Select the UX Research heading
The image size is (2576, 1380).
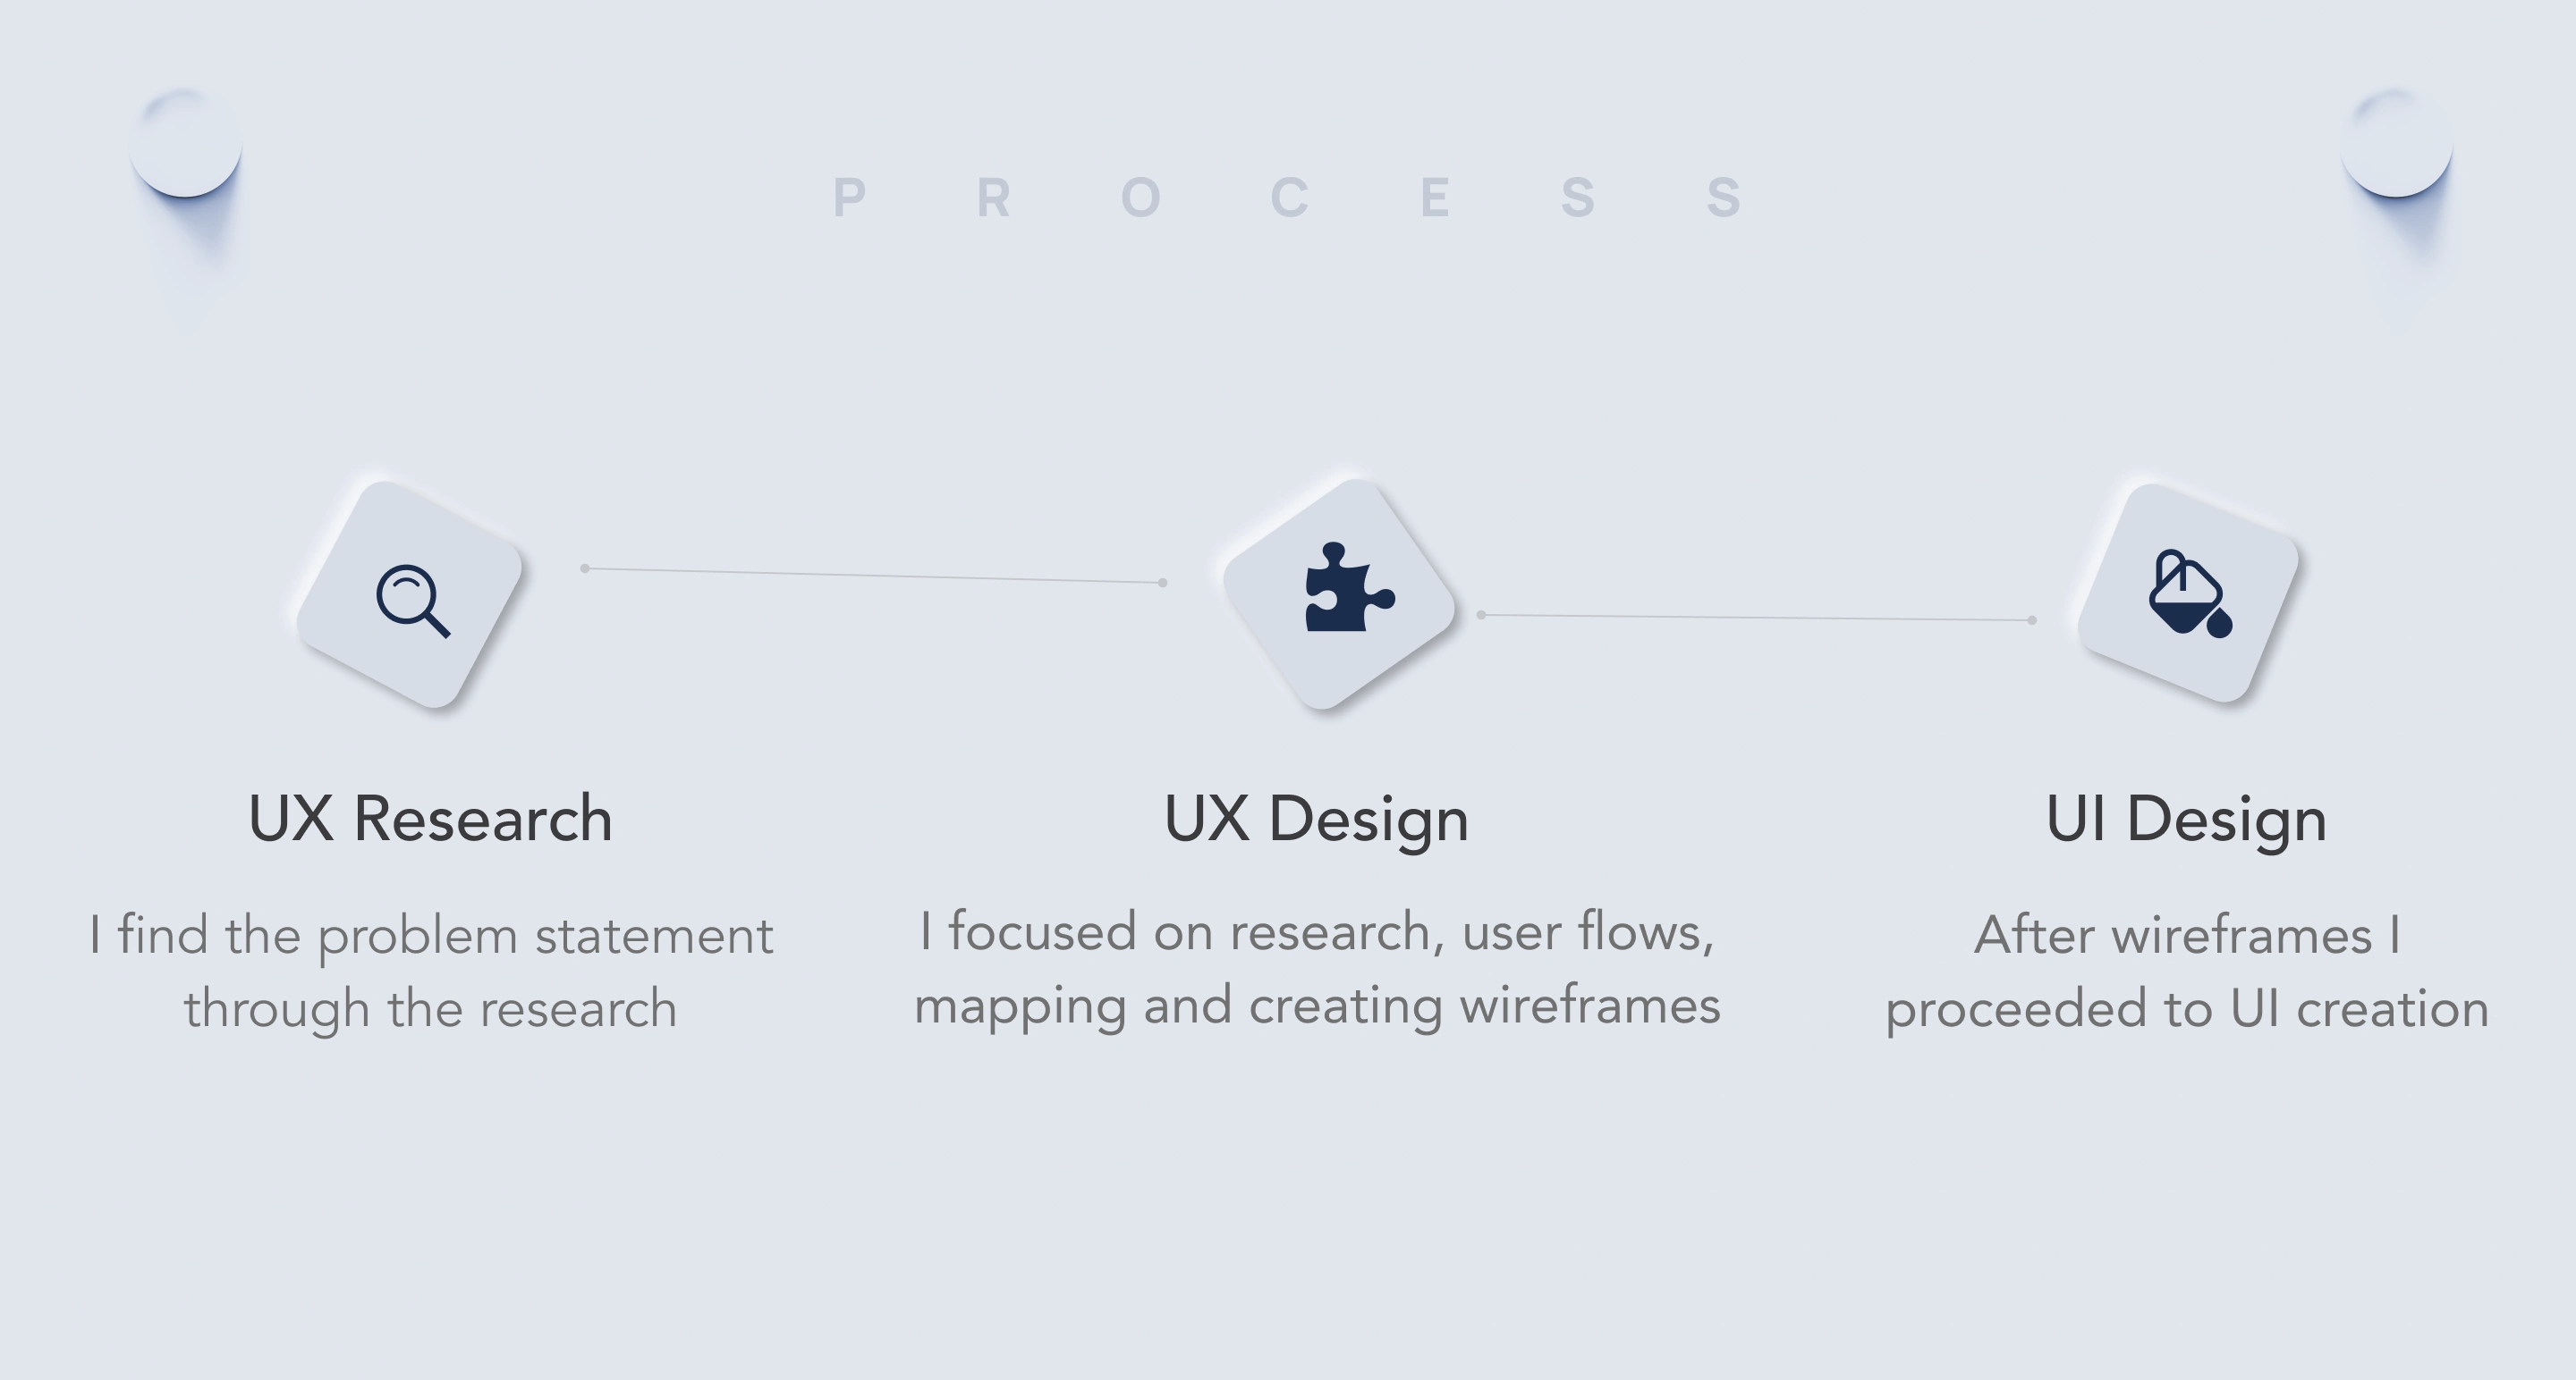coord(430,820)
